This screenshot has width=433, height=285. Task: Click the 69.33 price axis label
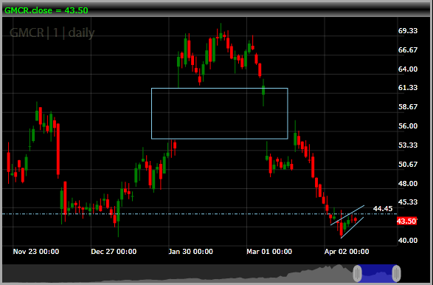point(408,31)
